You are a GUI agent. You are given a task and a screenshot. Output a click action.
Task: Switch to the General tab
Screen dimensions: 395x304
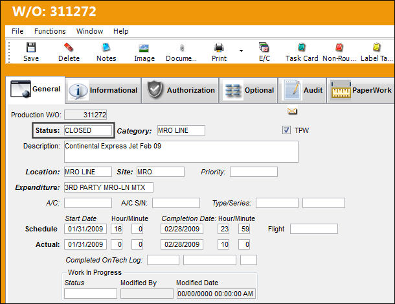(x=35, y=89)
